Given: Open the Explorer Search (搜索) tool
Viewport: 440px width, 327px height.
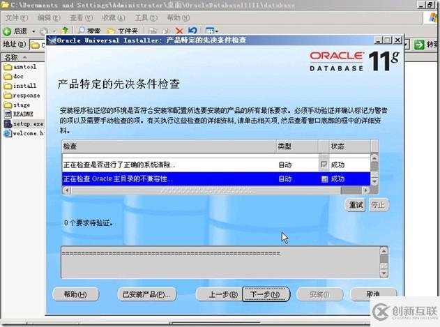Looking at the screenshot, I should point(89,31).
